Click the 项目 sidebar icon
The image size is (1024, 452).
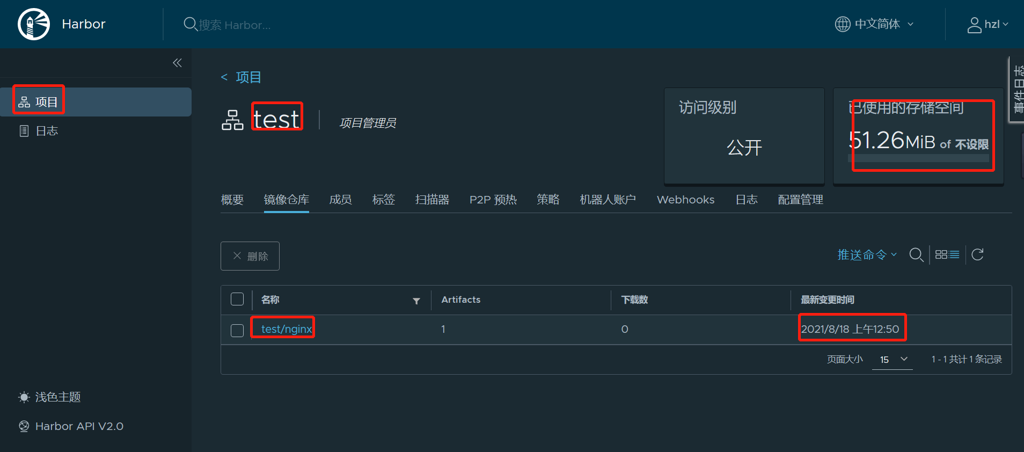tap(24, 102)
